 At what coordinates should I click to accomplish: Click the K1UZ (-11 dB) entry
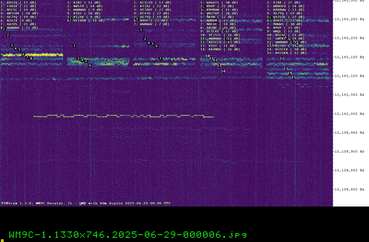pyautogui.click(x=218, y=46)
